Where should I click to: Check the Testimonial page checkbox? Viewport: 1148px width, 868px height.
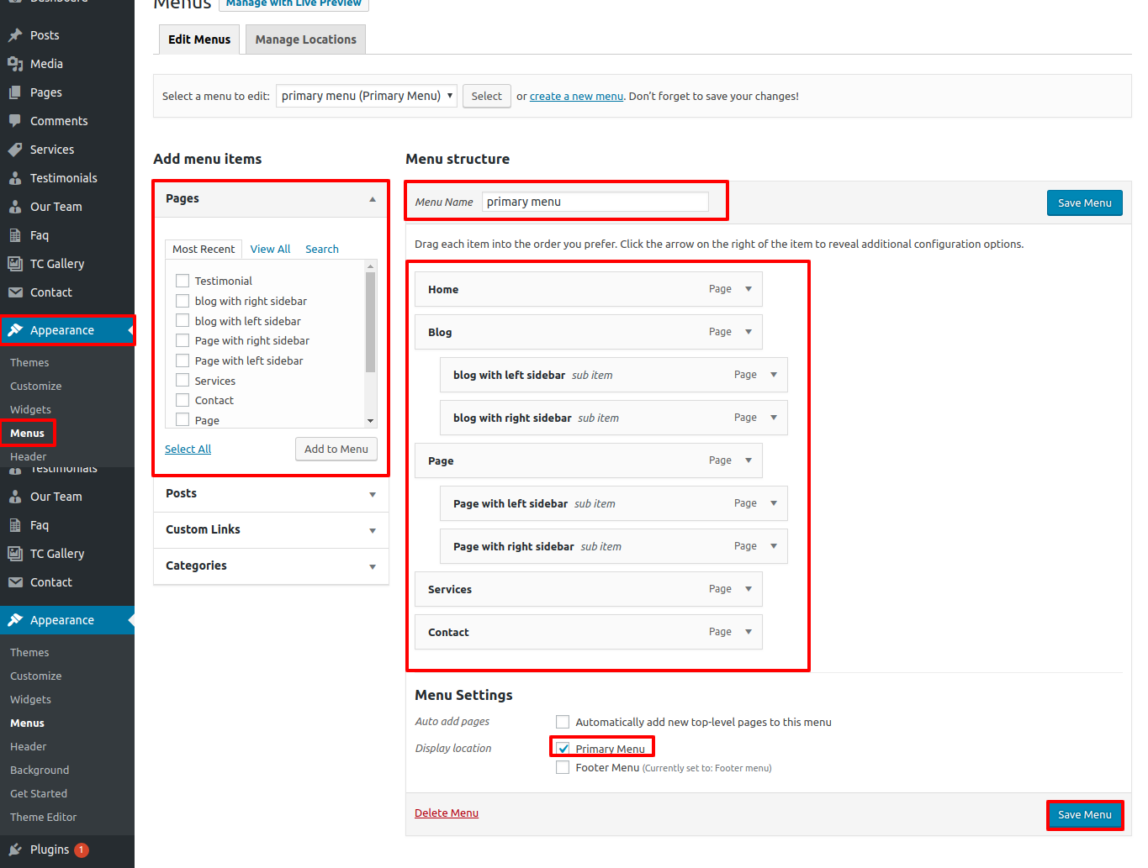click(183, 281)
